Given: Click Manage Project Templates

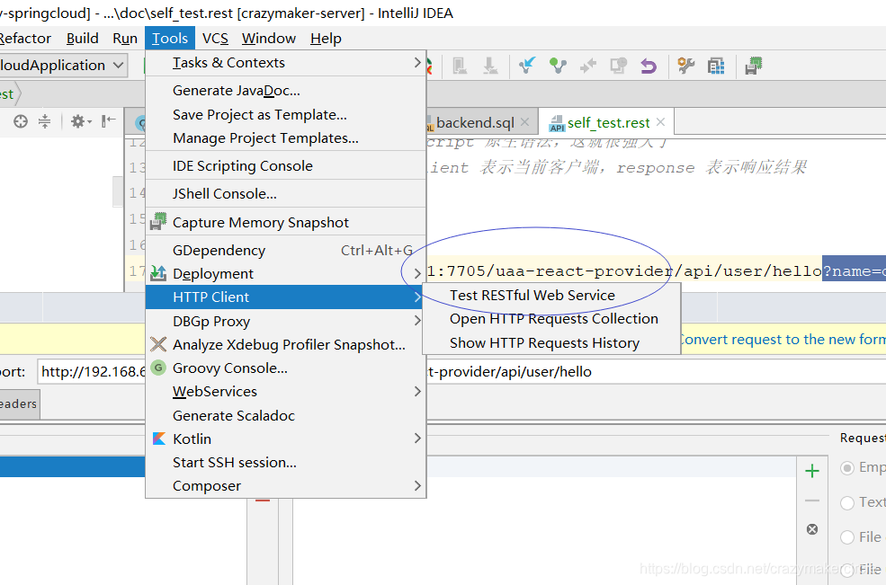Looking at the screenshot, I should point(285,138).
